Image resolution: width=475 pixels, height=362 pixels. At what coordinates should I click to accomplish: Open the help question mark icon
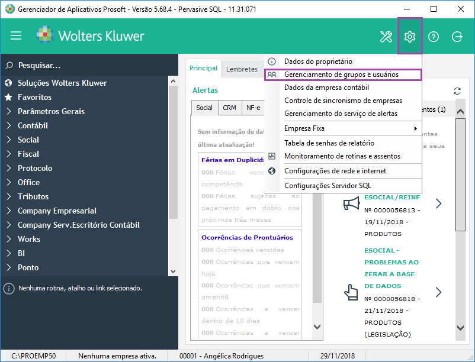[x=433, y=37]
